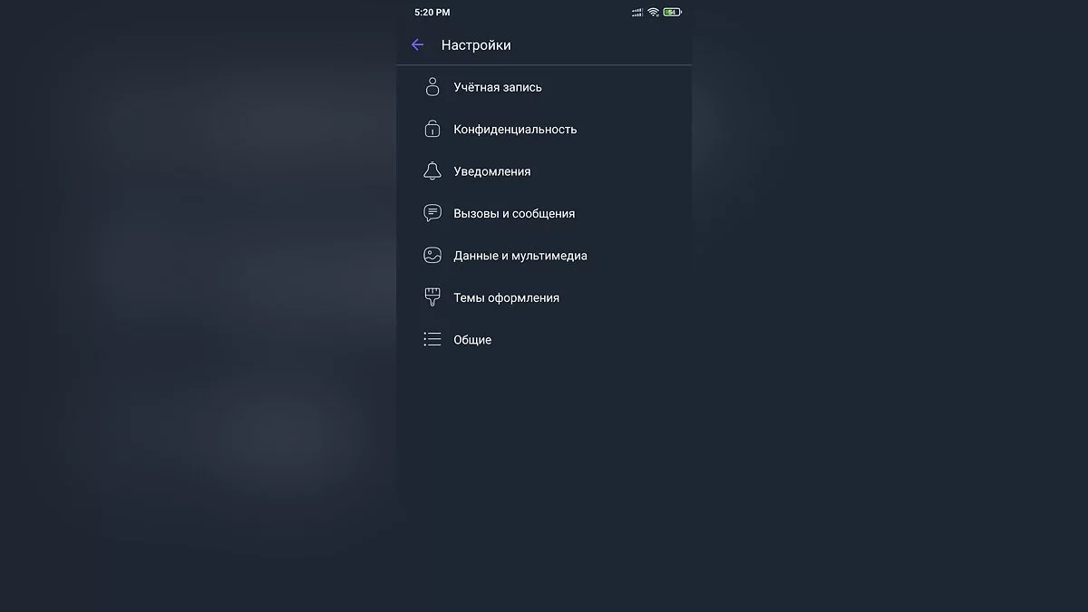Go to Уведомления settings
Image resolution: width=1088 pixels, height=612 pixels.
492,171
